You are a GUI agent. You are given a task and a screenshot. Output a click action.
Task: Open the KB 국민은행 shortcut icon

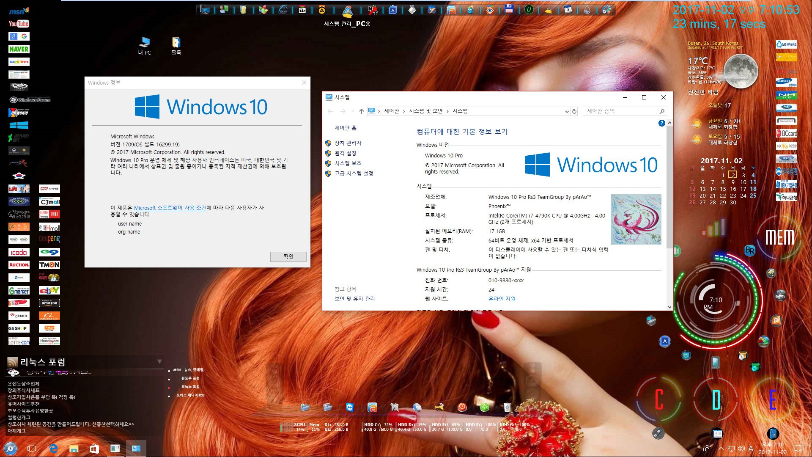[x=787, y=146]
